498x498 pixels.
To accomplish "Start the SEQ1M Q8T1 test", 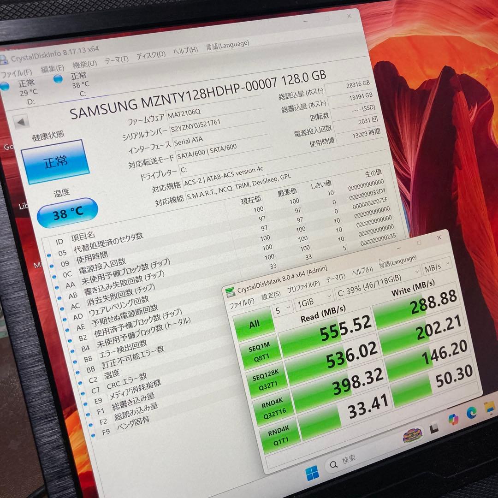I will 260,352.
